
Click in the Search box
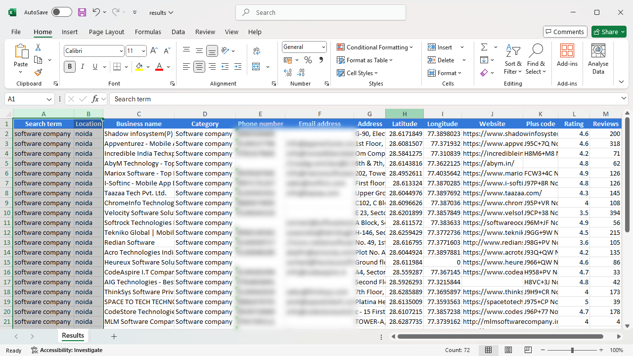pyautogui.click(x=320, y=12)
